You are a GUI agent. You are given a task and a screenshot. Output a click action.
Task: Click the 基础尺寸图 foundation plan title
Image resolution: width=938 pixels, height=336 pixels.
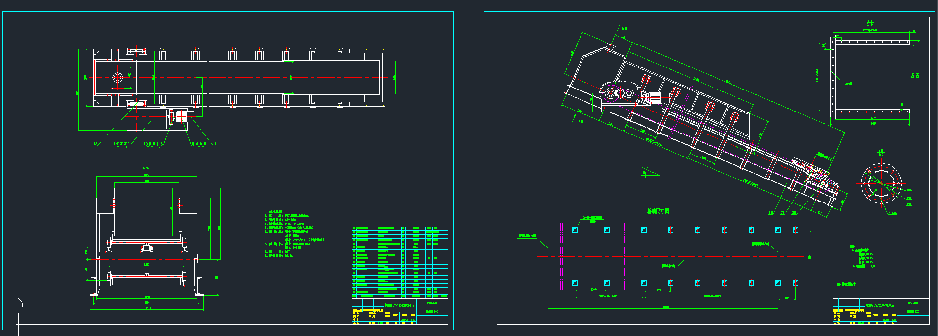coord(658,211)
